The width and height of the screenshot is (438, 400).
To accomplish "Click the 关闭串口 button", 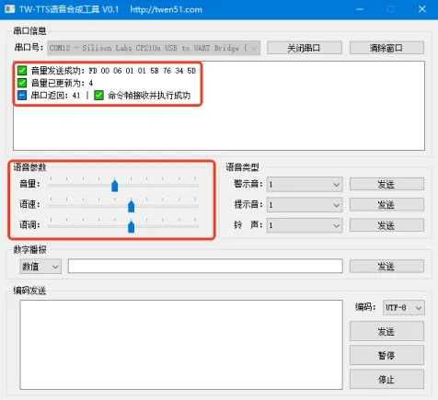I will tap(305, 48).
